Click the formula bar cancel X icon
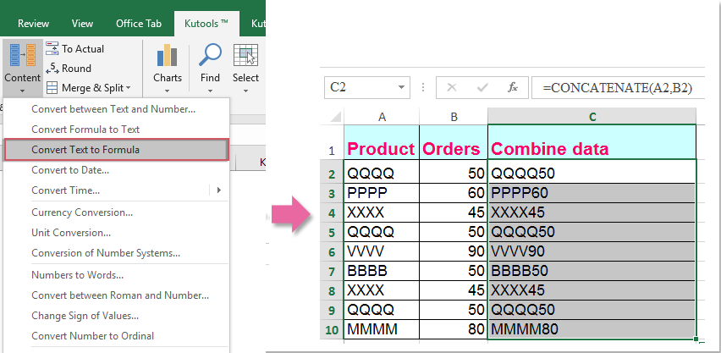721x353 pixels. pyautogui.click(x=451, y=87)
